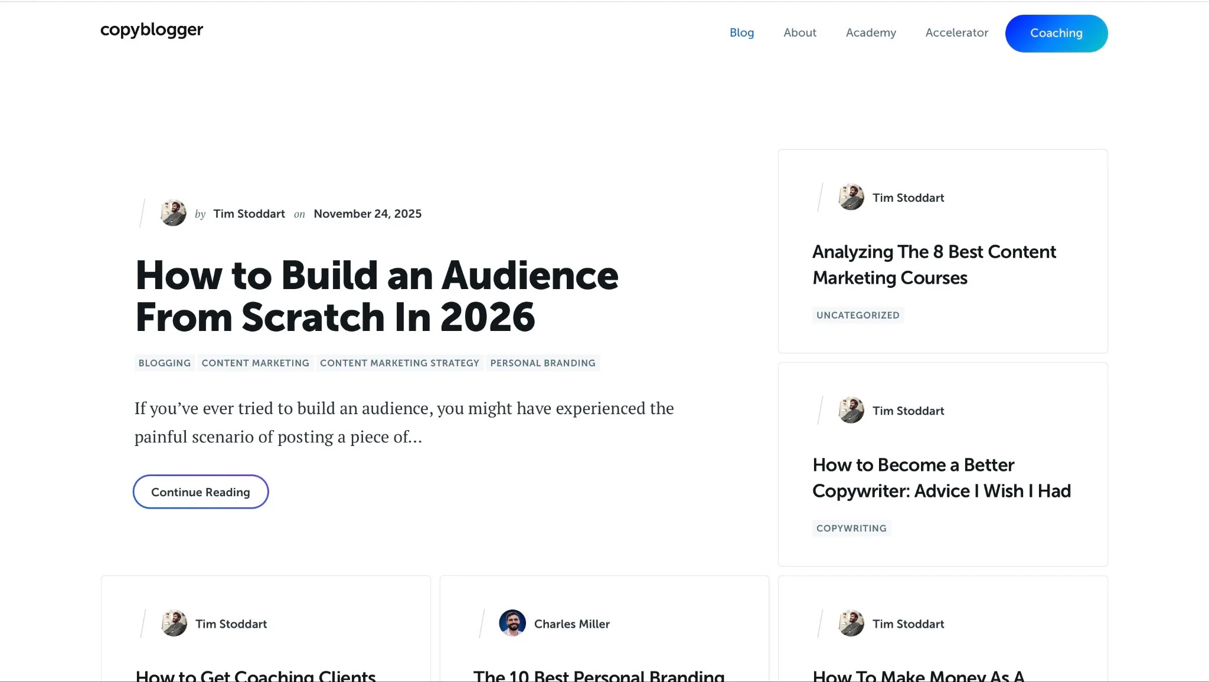Open the copyblogger logo home link
Viewport: 1209px width, 682px height.
152,29
